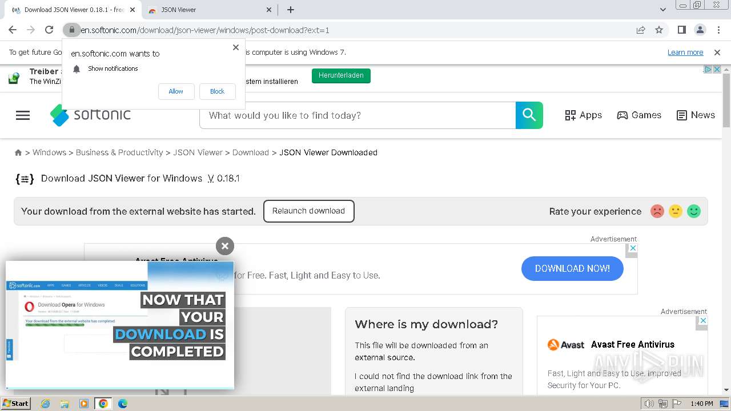This screenshot has height=411, width=731.
Task: Click the green search magnifier button
Action: 529,115
